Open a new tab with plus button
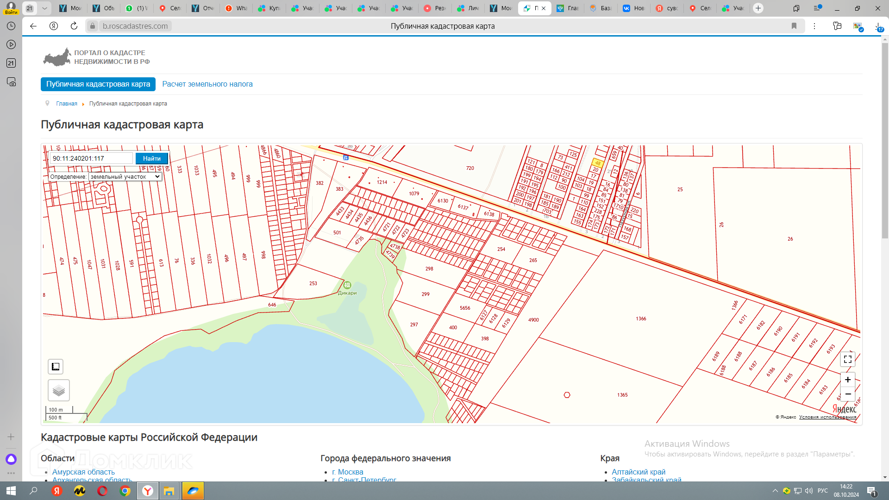This screenshot has width=889, height=500. coord(758,8)
